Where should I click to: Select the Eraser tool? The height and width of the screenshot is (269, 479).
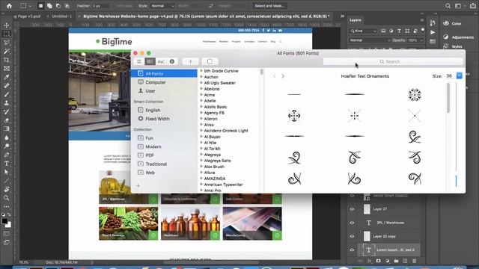pos(7,120)
